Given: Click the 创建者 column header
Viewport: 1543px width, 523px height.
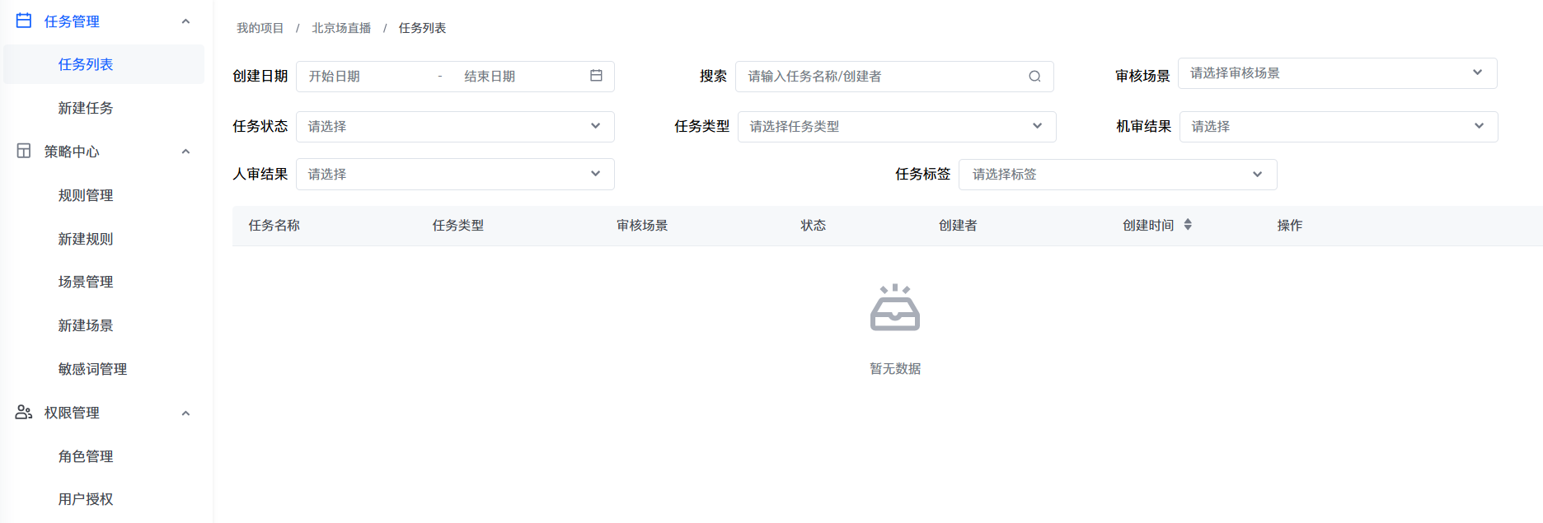Looking at the screenshot, I should click(x=958, y=225).
